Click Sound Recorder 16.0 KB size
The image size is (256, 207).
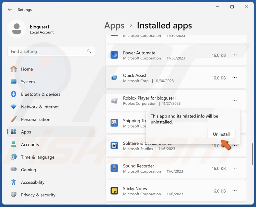(219, 168)
